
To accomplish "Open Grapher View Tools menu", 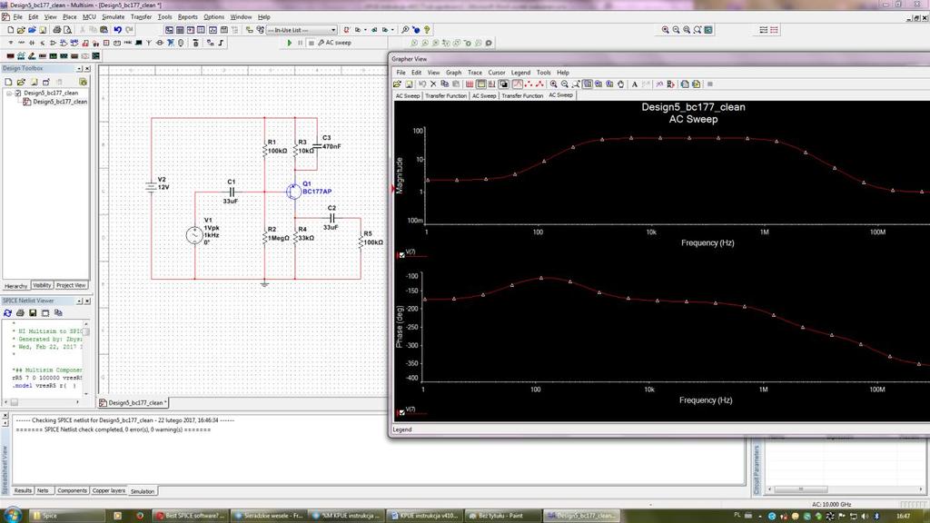I will click(x=543, y=73).
